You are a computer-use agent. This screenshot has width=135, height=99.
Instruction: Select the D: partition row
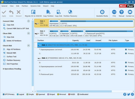coord(86,63)
